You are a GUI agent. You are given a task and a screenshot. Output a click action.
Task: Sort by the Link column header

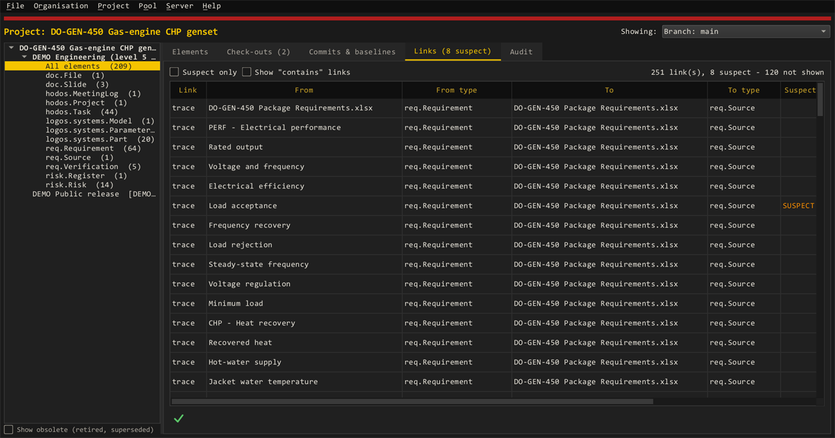click(x=188, y=90)
